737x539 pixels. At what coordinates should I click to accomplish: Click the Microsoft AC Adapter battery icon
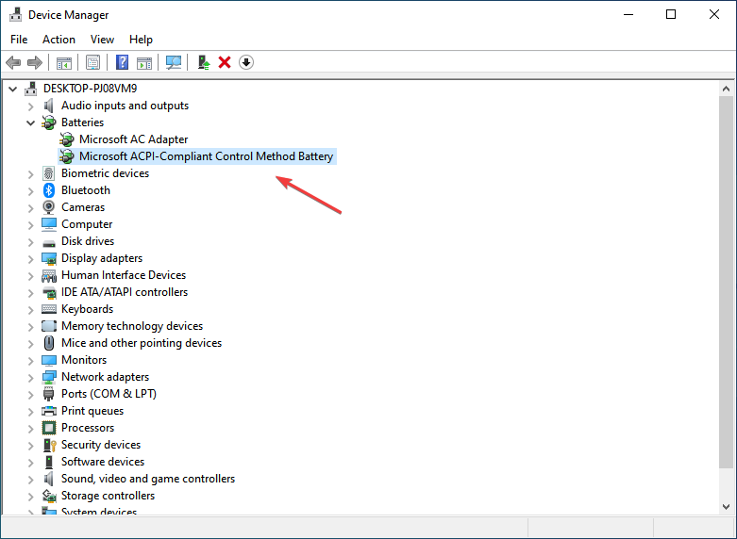coord(67,139)
